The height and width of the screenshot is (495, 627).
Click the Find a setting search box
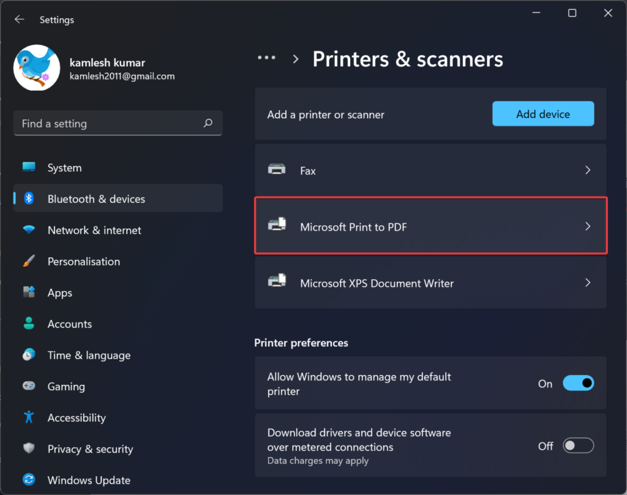(x=118, y=123)
